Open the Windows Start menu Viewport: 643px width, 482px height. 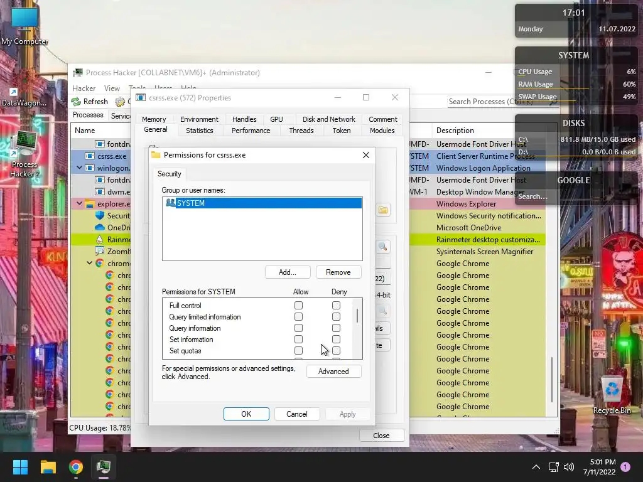tap(20, 467)
